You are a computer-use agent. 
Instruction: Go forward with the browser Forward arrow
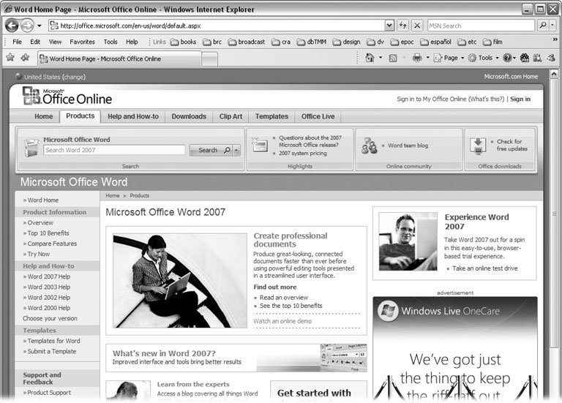pyautogui.click(x=26, y=26)
